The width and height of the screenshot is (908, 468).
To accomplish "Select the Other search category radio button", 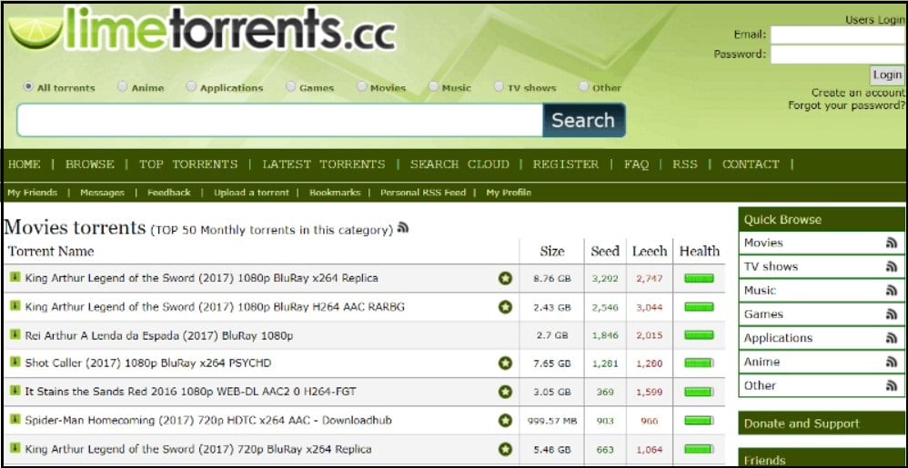I will (x=584, y=86).
